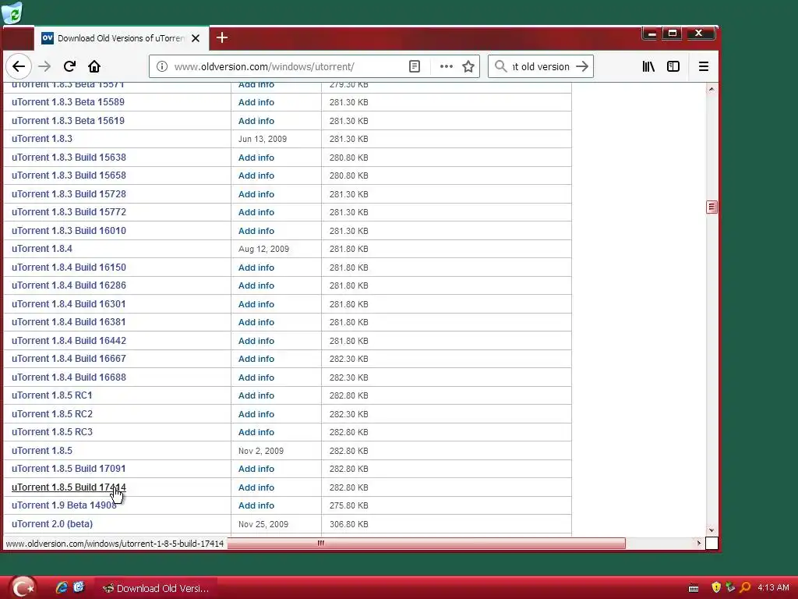Open Recycle Bin on the desktop
The width and height of the screenshot is (798, 599).
click(x=12, y=12)
